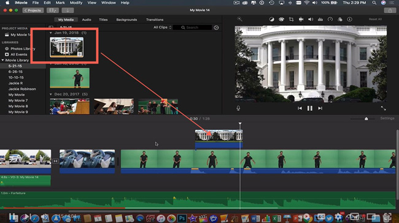This screenshot has width=399, height=223.
Task: Select the White House overlay clip in timeline
Action: (219, 139)
